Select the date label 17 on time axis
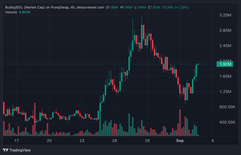The width and height of the screenshot is (241, 155). tap(17, 140)
